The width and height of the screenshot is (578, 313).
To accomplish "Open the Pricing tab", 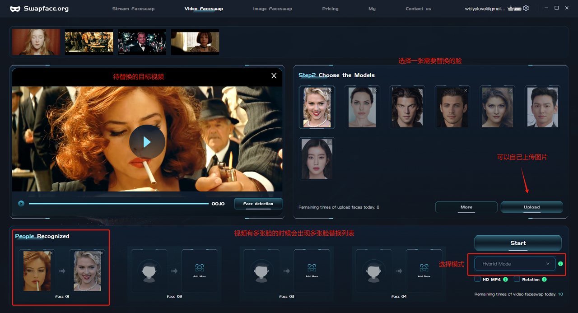I will click(330, 9).
